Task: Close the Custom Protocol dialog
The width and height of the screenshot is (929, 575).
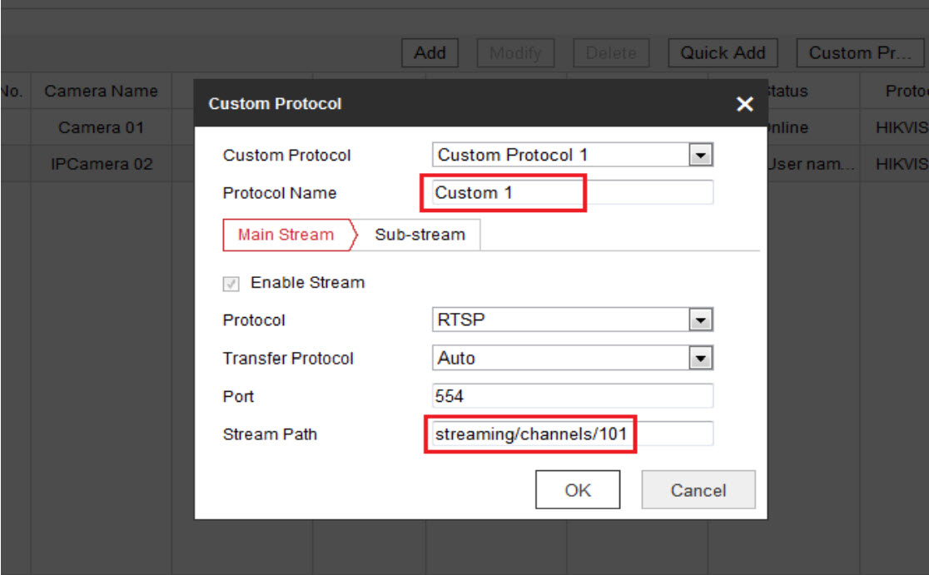Action: click(744, 104)
